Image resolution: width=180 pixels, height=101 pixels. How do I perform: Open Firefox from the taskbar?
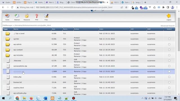pyautogui.click(x=31, y=98)
